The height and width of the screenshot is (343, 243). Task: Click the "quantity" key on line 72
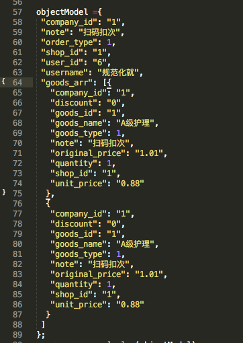74,163
